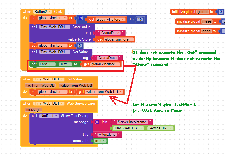This screenshot has width=225, height=154.
Task: Select the .Get Value call block label
Action: tap(80, 52)
